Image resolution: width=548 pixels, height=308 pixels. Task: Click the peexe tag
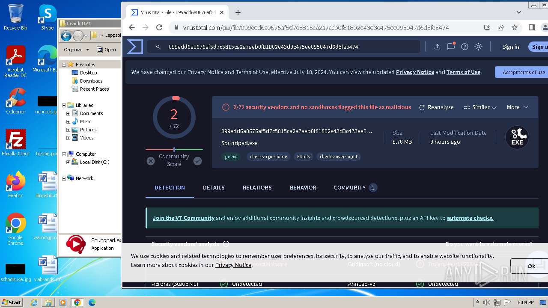pos(231,157)
